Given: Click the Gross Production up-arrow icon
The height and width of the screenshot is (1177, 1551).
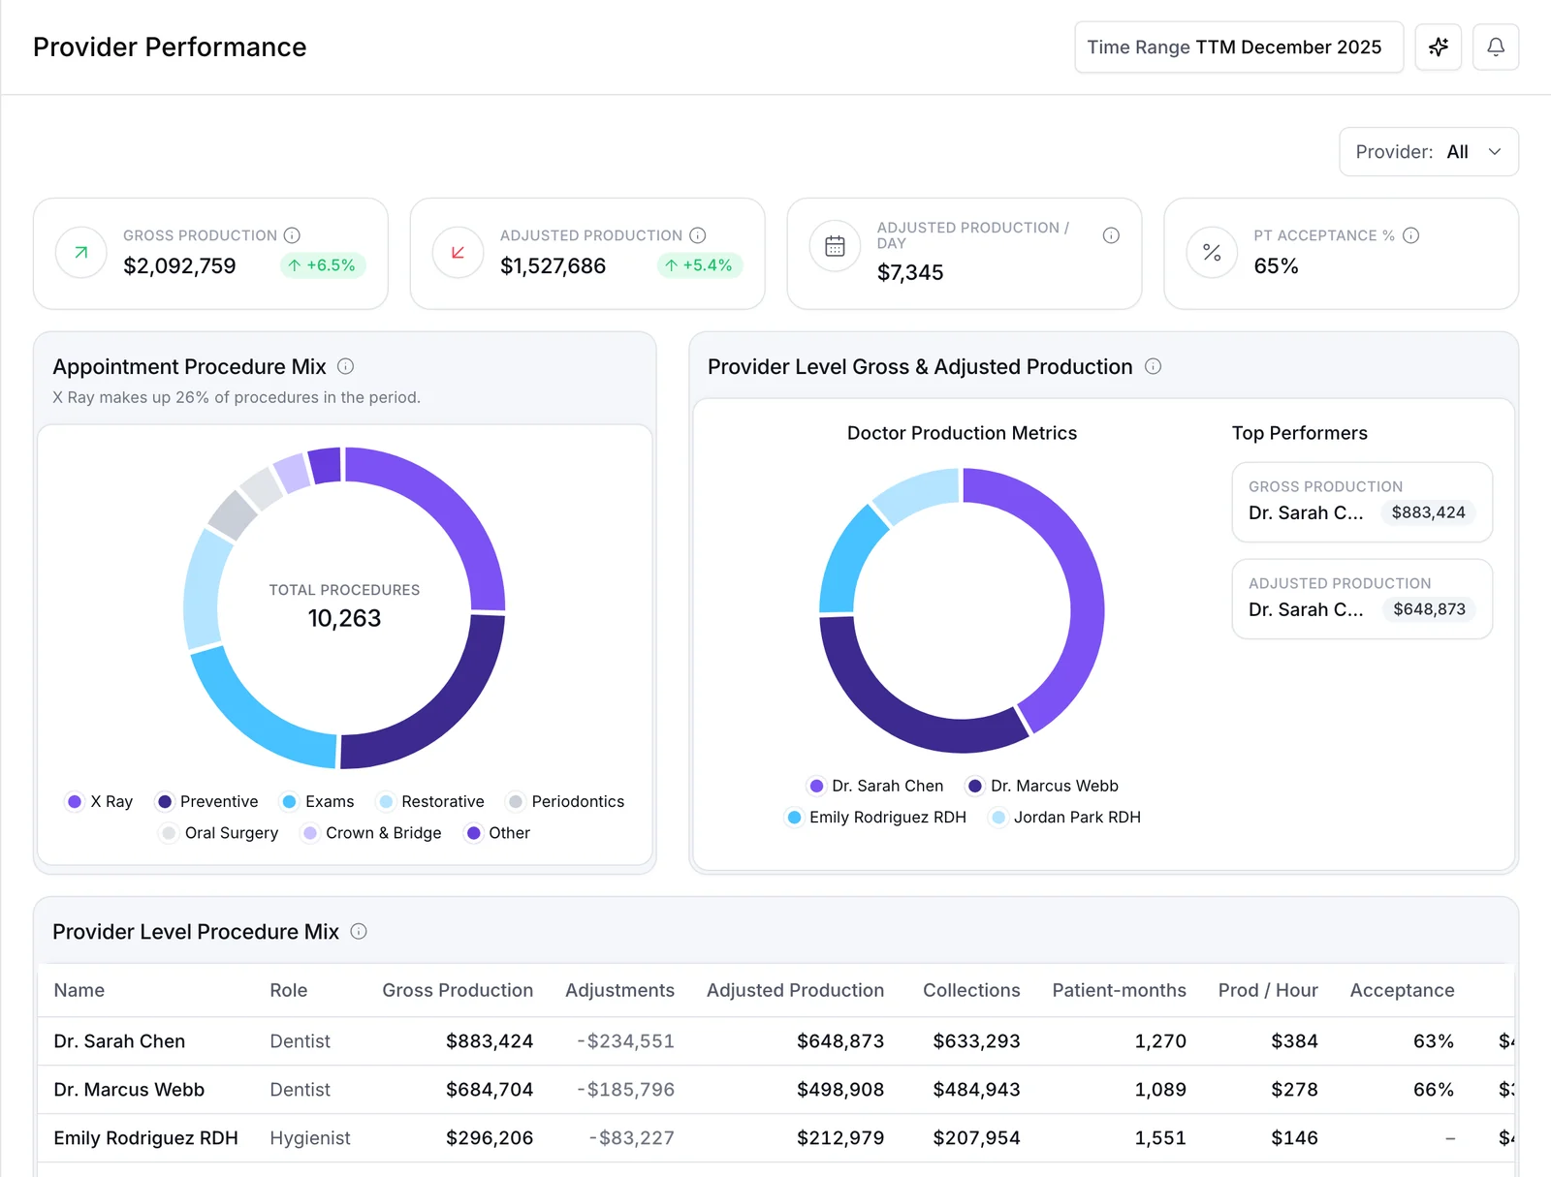Looking at the screenshot, I should 81,253.
